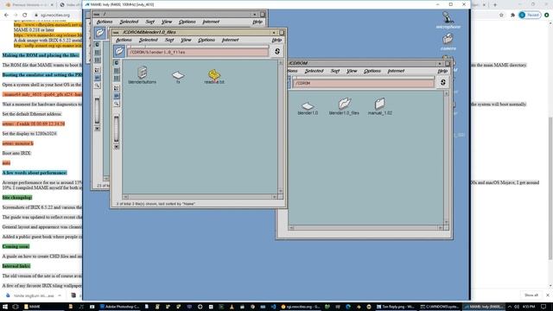Switch to C:\WINDOWS taskbar window
The image size is (553, 311).
click(x=440, y=307)
